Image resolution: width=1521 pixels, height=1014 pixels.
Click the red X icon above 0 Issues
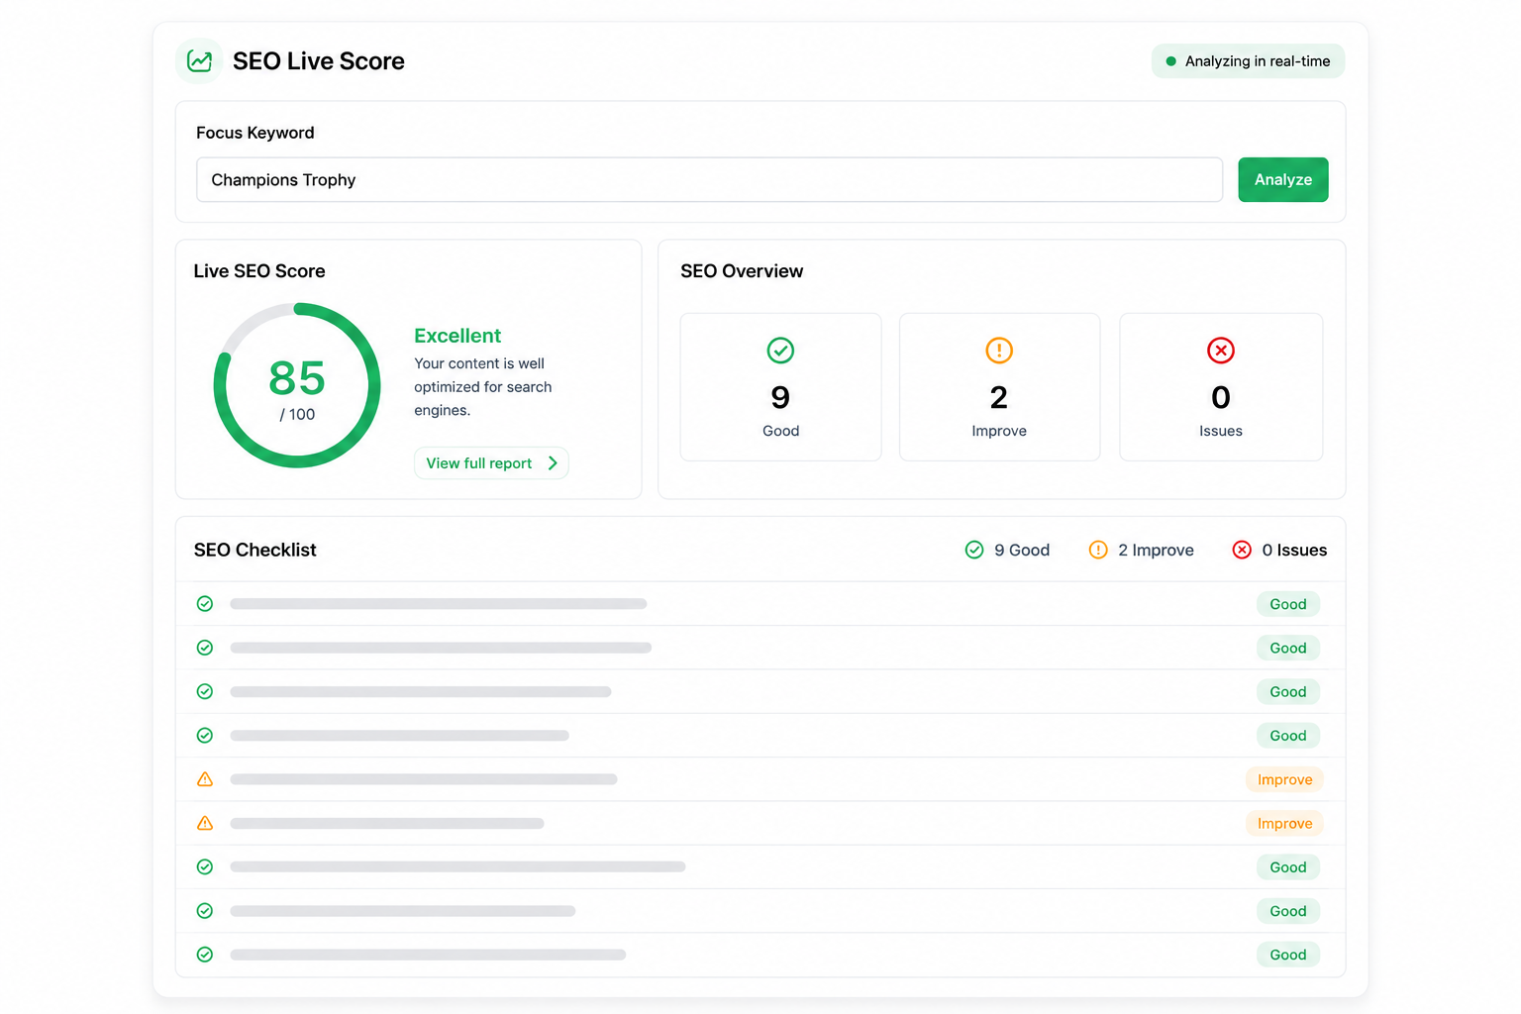[1220, 351]
